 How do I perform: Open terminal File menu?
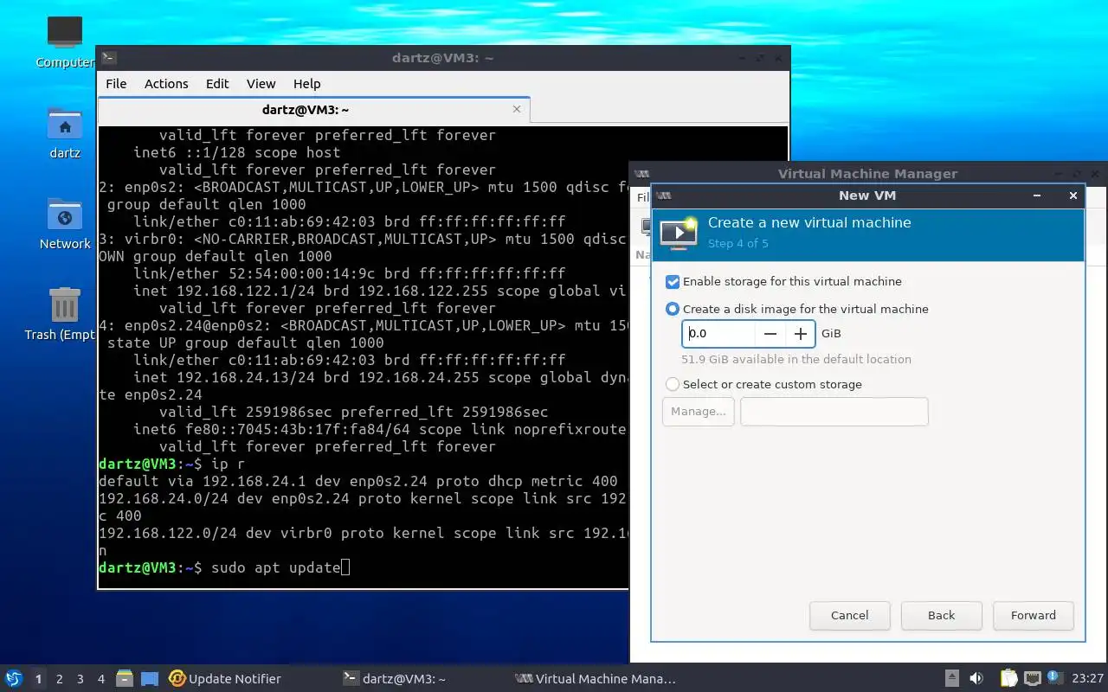pyautogui.click(x=116, y=84)
